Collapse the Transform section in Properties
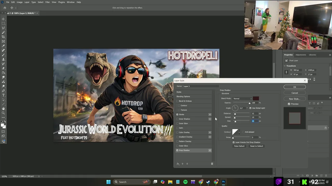The image size is (332, 186). [x=285, y=66]
